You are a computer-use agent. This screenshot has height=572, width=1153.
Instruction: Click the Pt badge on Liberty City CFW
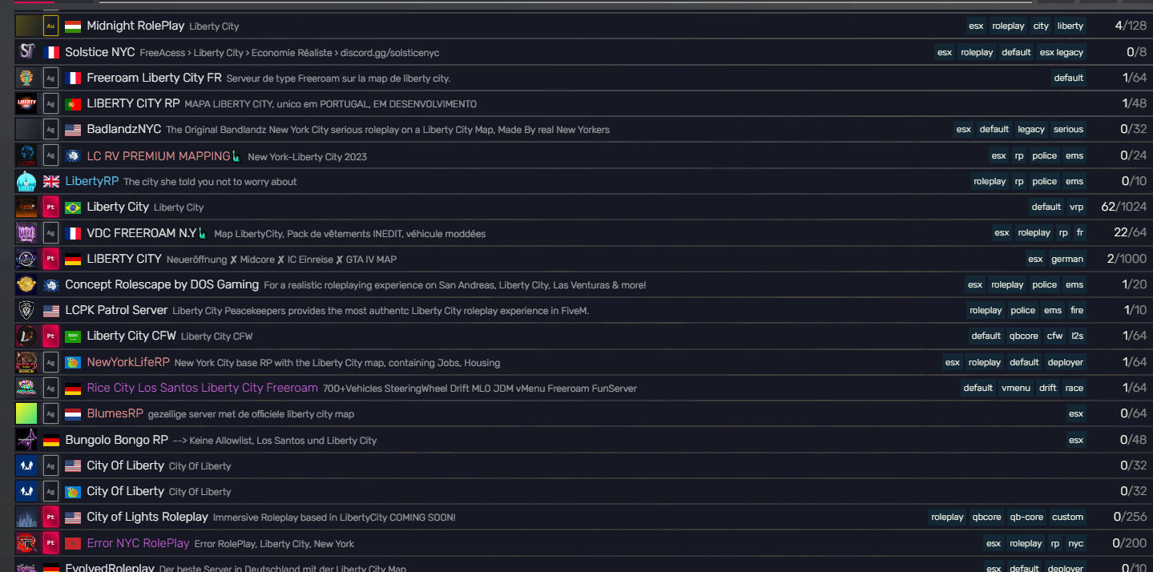pos(50,336)
